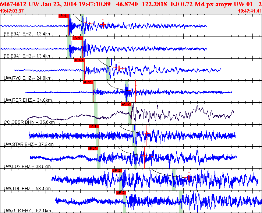Click the red coda cross on B941 EHZ trace
The image size is (262, 213).
[103, 25]
